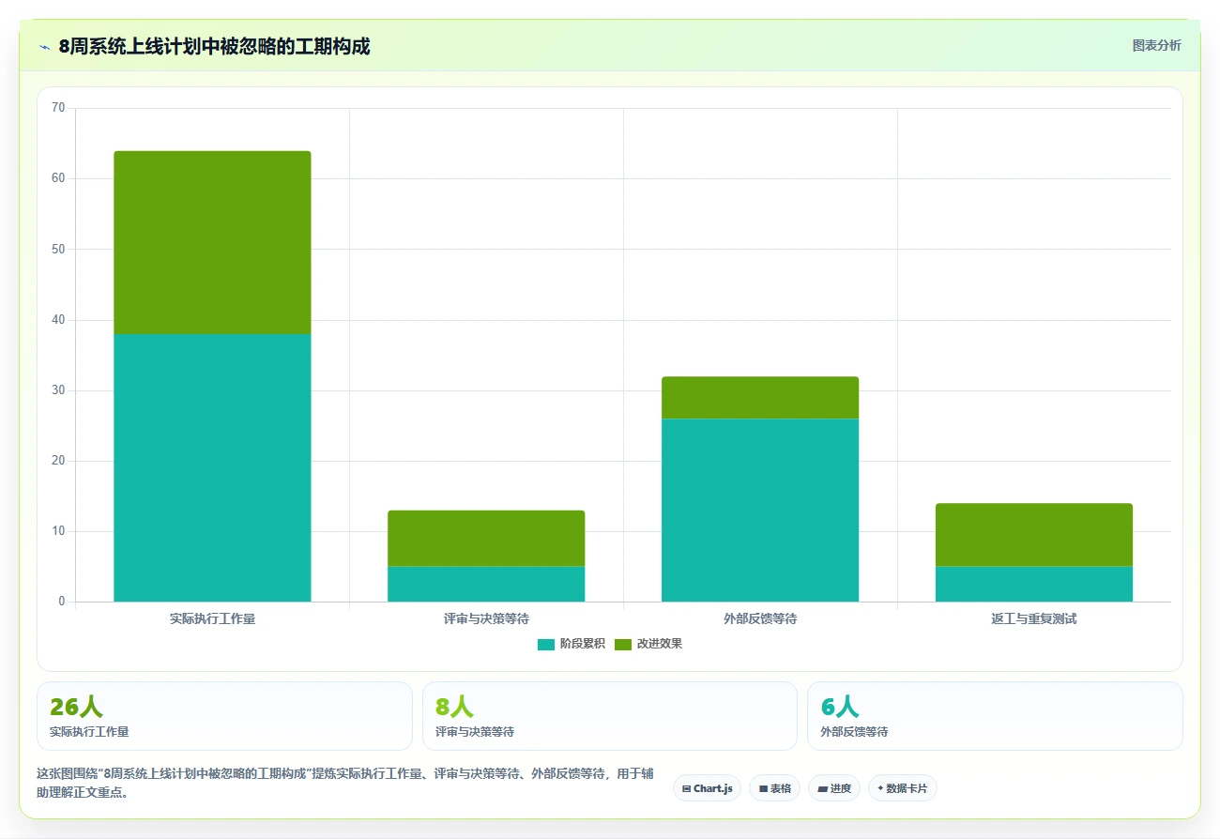Click the y-axis value 40
The image size is (1220, 839).
[58, 320]
